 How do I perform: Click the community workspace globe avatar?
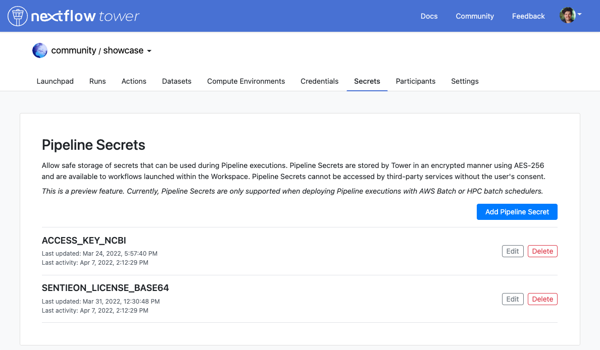40,50
